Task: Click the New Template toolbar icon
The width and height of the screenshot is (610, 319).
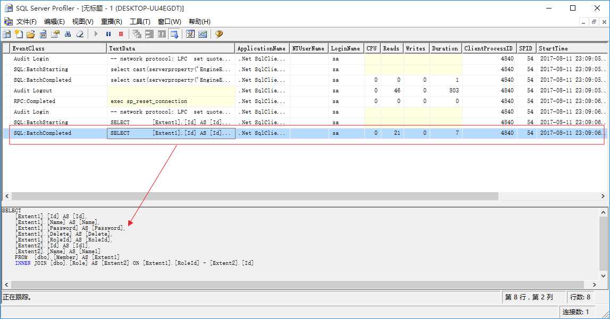Action: pyautogui.click(x=19, y=34)
